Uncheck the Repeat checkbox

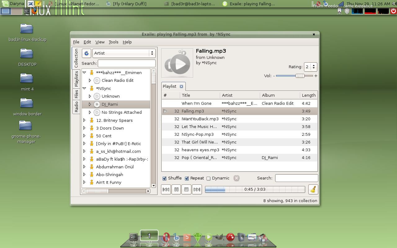187,178
